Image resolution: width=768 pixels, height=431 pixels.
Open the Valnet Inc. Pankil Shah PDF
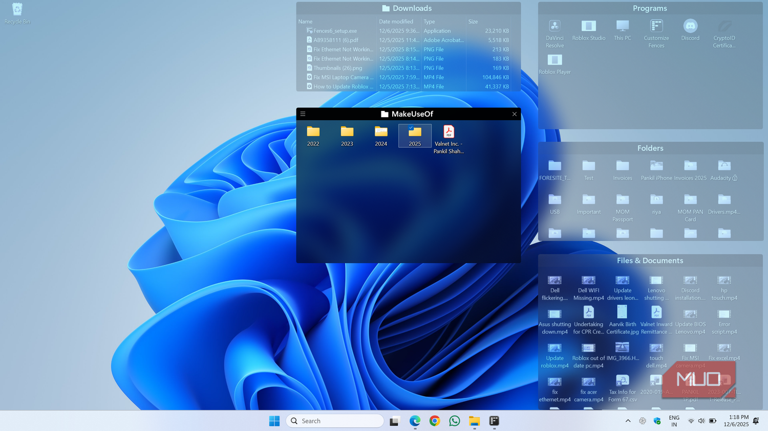tap(449, 140)
